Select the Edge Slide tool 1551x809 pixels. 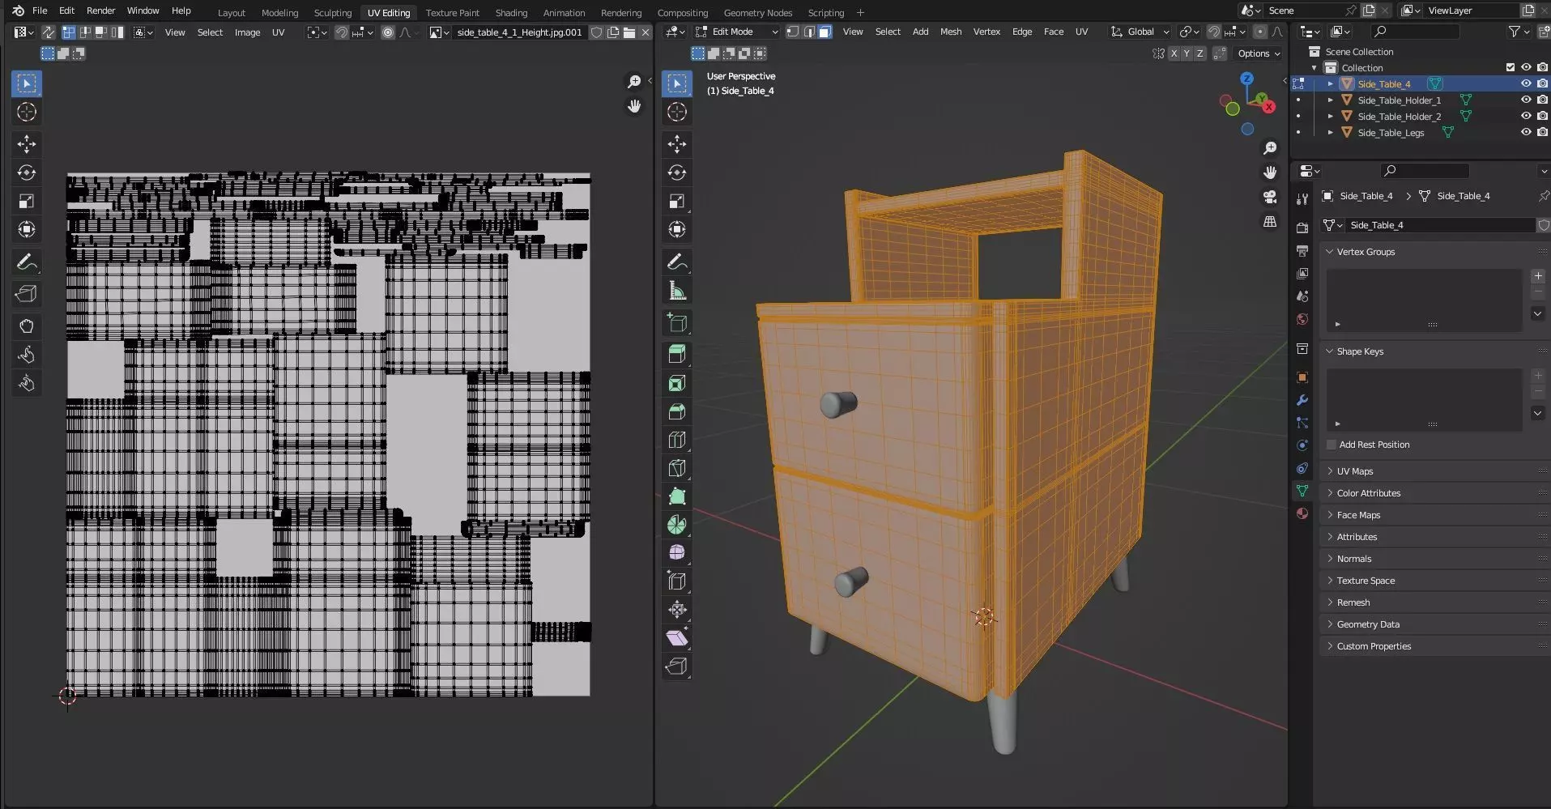click(677, 581)
